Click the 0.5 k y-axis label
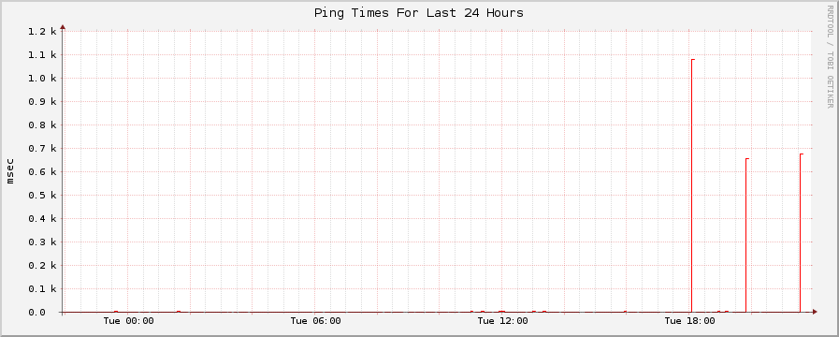Screen dimensions: 839x337 coord(42,195)
